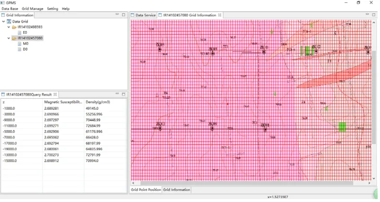Select the E0 tree item
Image resolution: width=380 pixels, height=202 pixels.
(25, 32)
